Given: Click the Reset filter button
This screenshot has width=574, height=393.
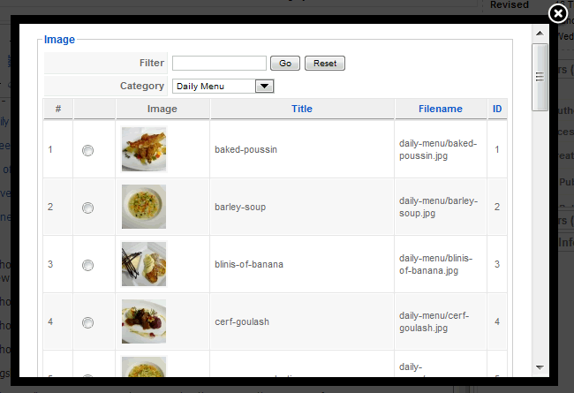Looking at the screenshot, I should coord(325,63).
